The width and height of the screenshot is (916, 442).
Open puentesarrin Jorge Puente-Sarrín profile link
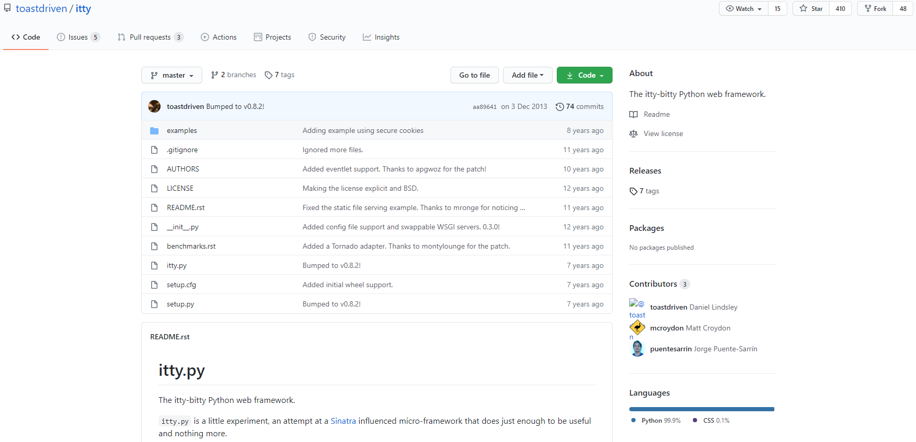(x=704, y=349)
